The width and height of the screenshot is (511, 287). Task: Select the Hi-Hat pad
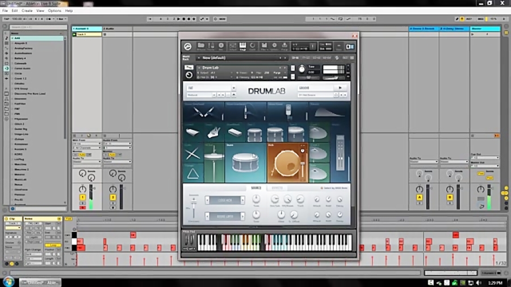pos(215,163)
